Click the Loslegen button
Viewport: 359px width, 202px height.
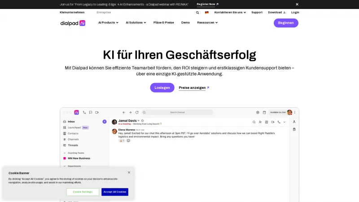(x=162, y=88)
